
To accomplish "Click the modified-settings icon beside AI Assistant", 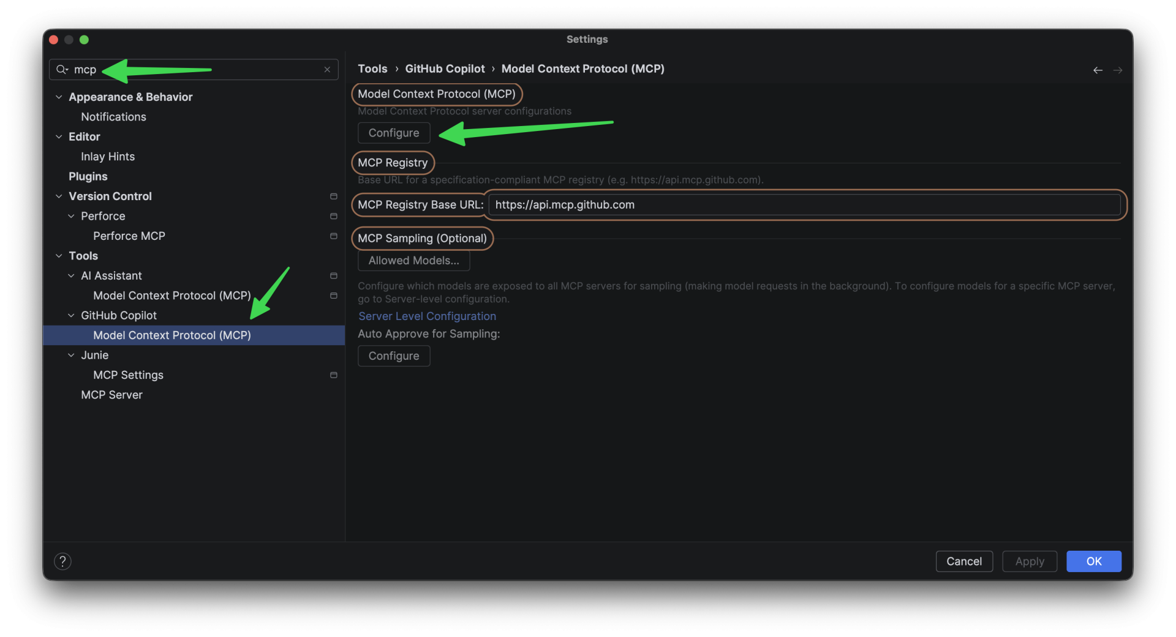I will coord(333,276).
